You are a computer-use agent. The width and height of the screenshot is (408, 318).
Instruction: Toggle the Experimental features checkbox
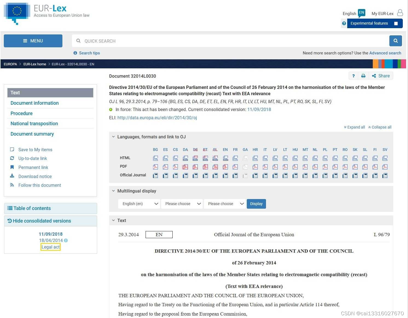tap(396, 24)
